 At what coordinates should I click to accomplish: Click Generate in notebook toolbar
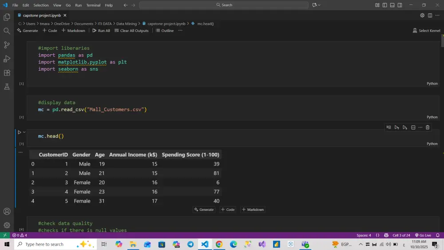[x=28, y=31]
